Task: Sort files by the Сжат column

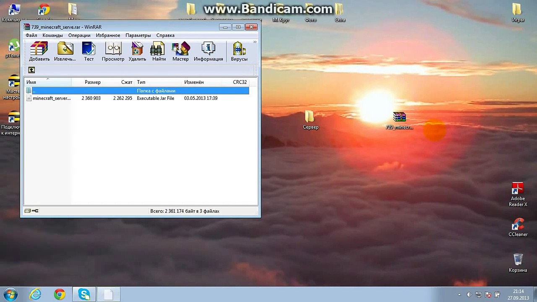Action: 119,82
